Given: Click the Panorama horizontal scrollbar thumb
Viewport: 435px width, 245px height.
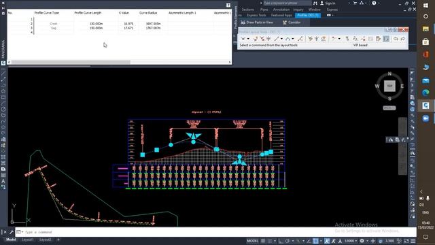Looking at the screenshot, I should 71,62.
